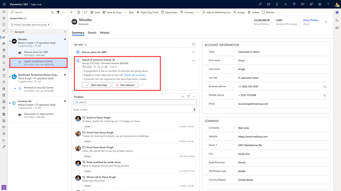
Task: Click Save & Close command
Action: pos(112,12)
